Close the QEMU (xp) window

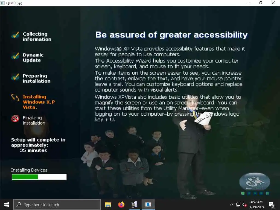coord(273,3)
